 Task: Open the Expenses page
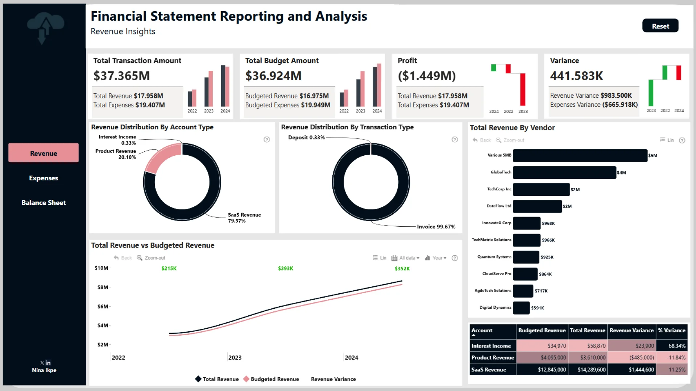(x=43, y=178)
